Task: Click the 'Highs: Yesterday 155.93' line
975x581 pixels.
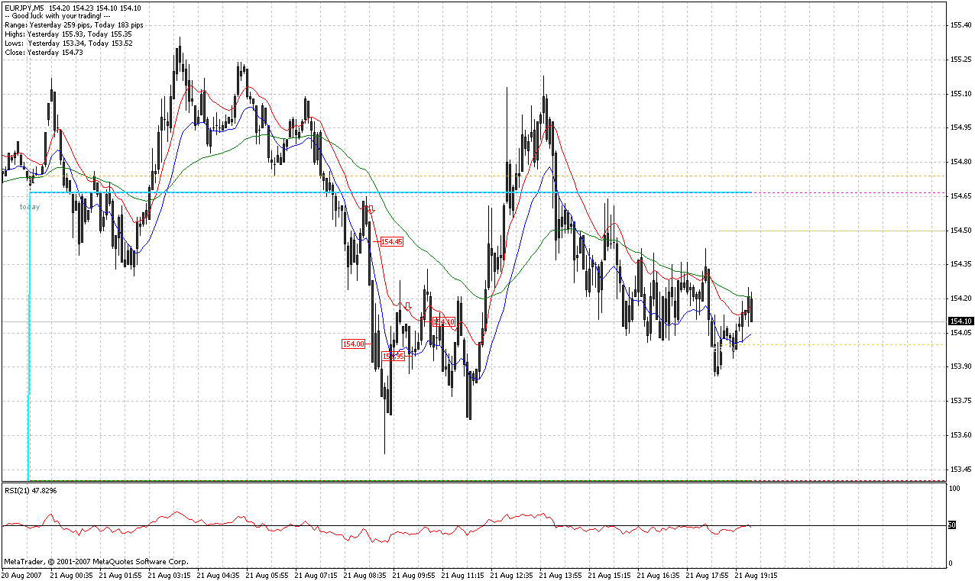Action: 68,34
